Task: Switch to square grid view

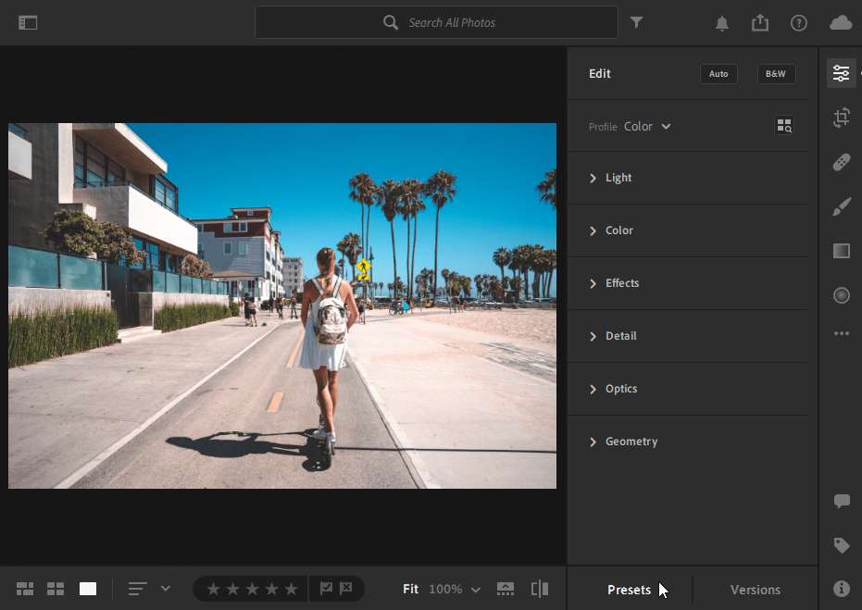Action: pyautogui.click(x=56, y=589)
